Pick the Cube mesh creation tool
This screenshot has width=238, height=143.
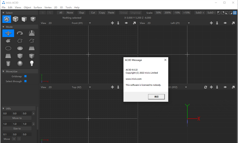point(20,56)
